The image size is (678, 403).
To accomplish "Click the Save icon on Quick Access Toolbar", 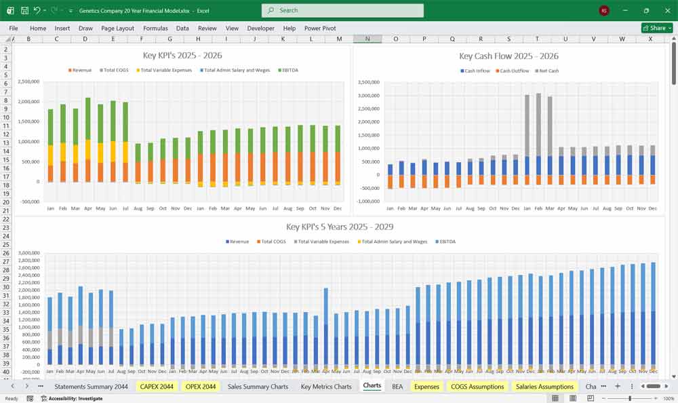I will pos(23,10).
